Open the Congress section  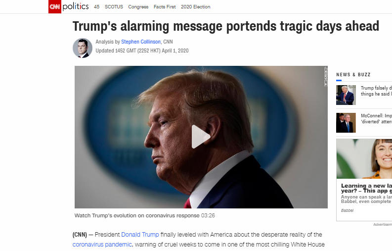138,7
